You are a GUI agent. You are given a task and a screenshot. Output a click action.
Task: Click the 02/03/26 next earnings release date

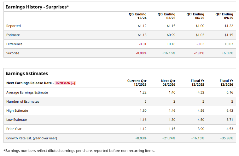(x=62, y=83)
